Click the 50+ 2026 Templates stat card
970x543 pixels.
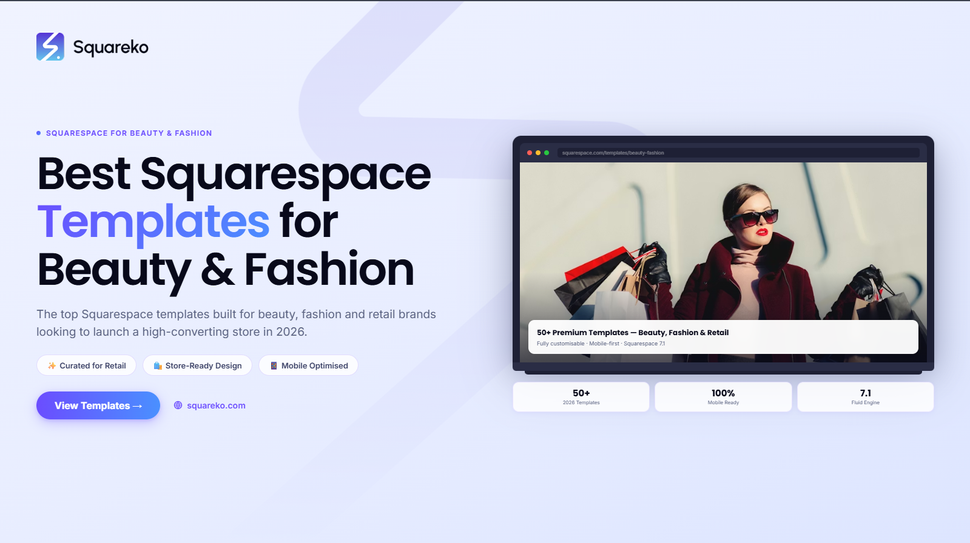tap(581, 397)
